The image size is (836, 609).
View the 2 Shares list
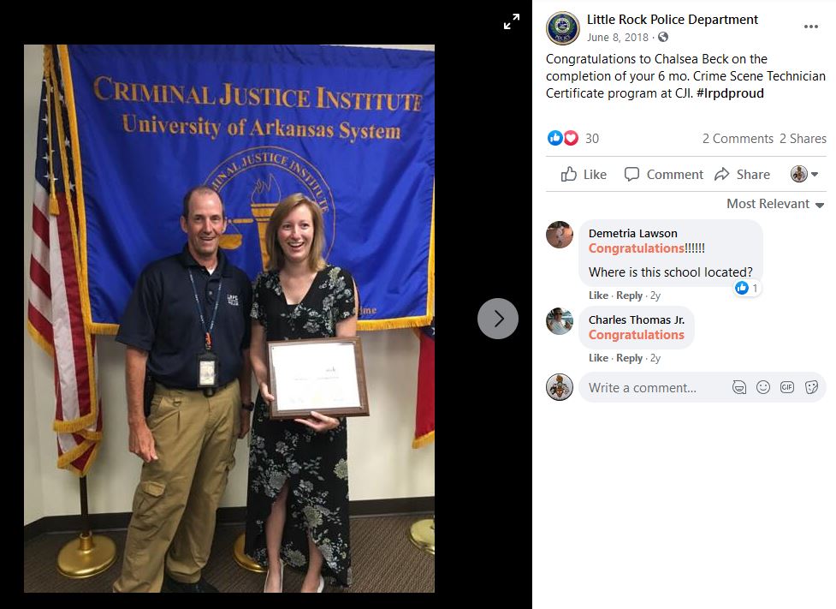[x=803, y=139]
